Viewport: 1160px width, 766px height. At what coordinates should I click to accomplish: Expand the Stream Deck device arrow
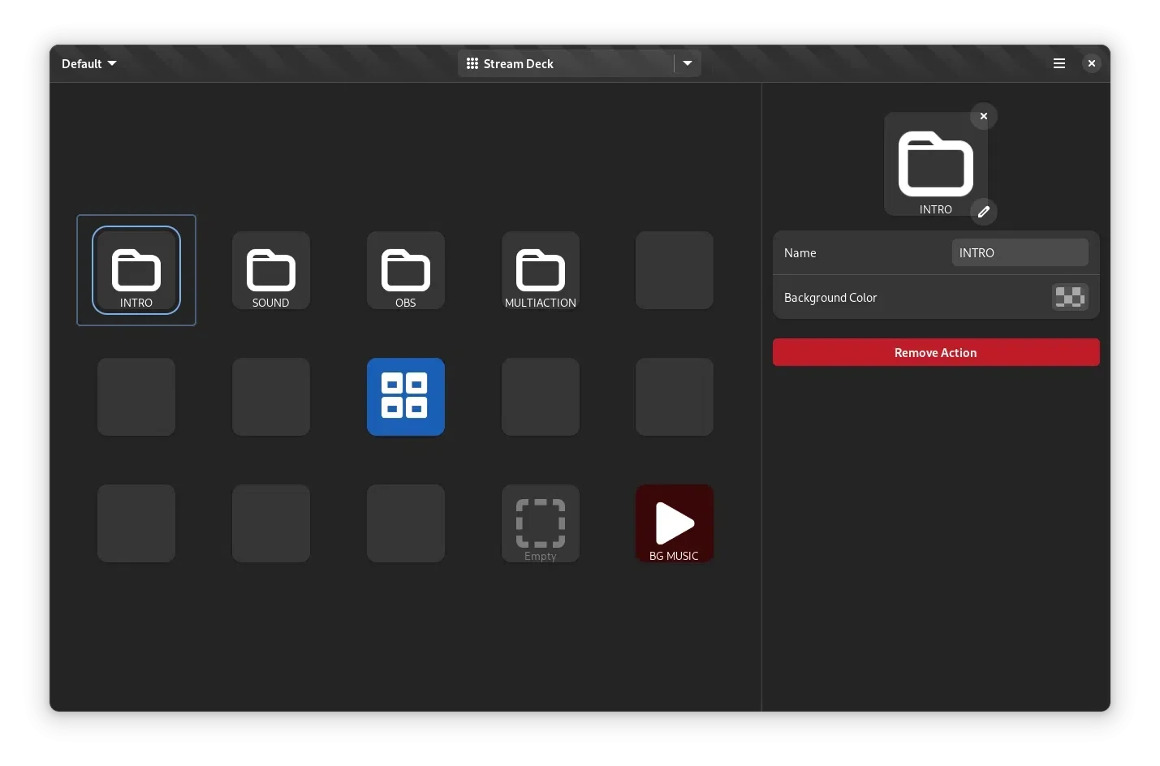pos(688,63)
